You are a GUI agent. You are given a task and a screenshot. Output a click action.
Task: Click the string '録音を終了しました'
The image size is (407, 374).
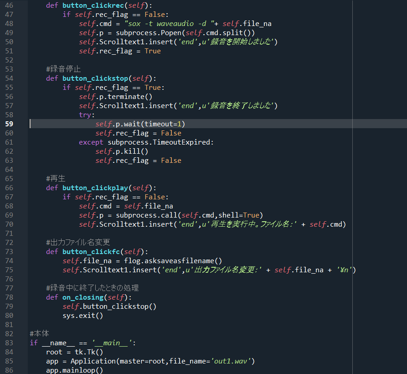pos(240,106)
